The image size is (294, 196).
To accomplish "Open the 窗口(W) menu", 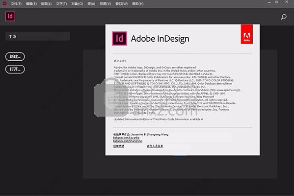I will [122, 4].
